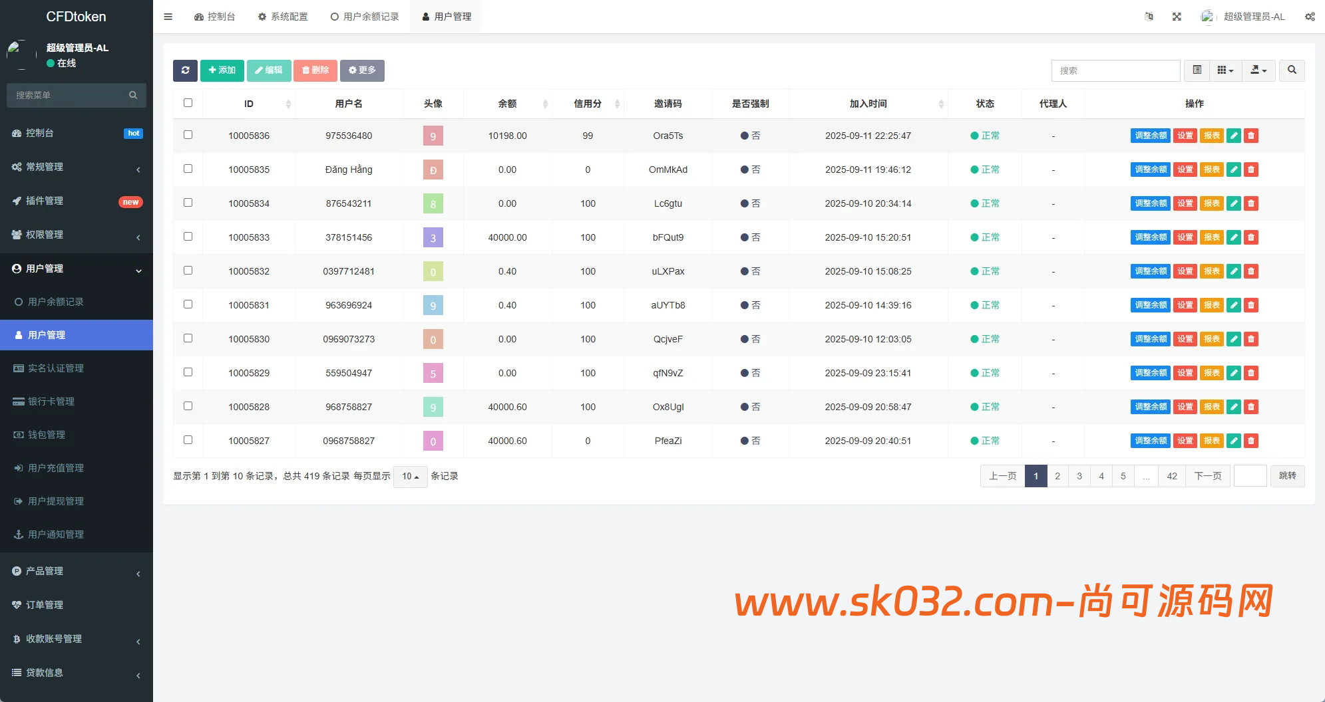This screenshot has height=702, width=1325.
Task: Open 用户提现管理 in the sidebar
Action: pos(77,501)
